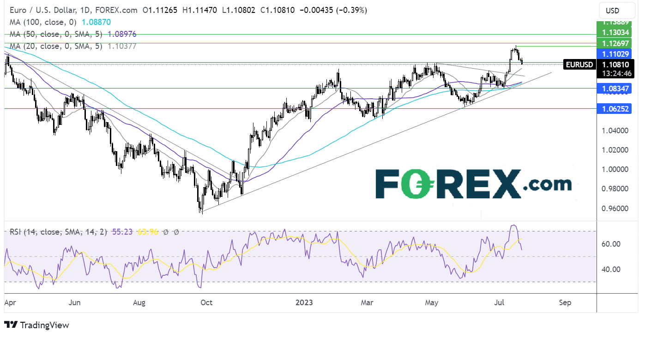Click the Aug label on time axis

pyautogui.click(x=139, y=303)
